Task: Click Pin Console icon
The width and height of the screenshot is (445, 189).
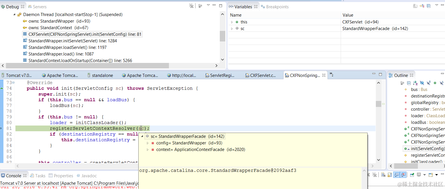Action: click(412, 174)
